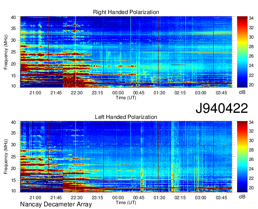Click the 23:15 time tick on top plot
This screenshot has height=209, width=258.
pyautogui.click(x=98, y=93)
